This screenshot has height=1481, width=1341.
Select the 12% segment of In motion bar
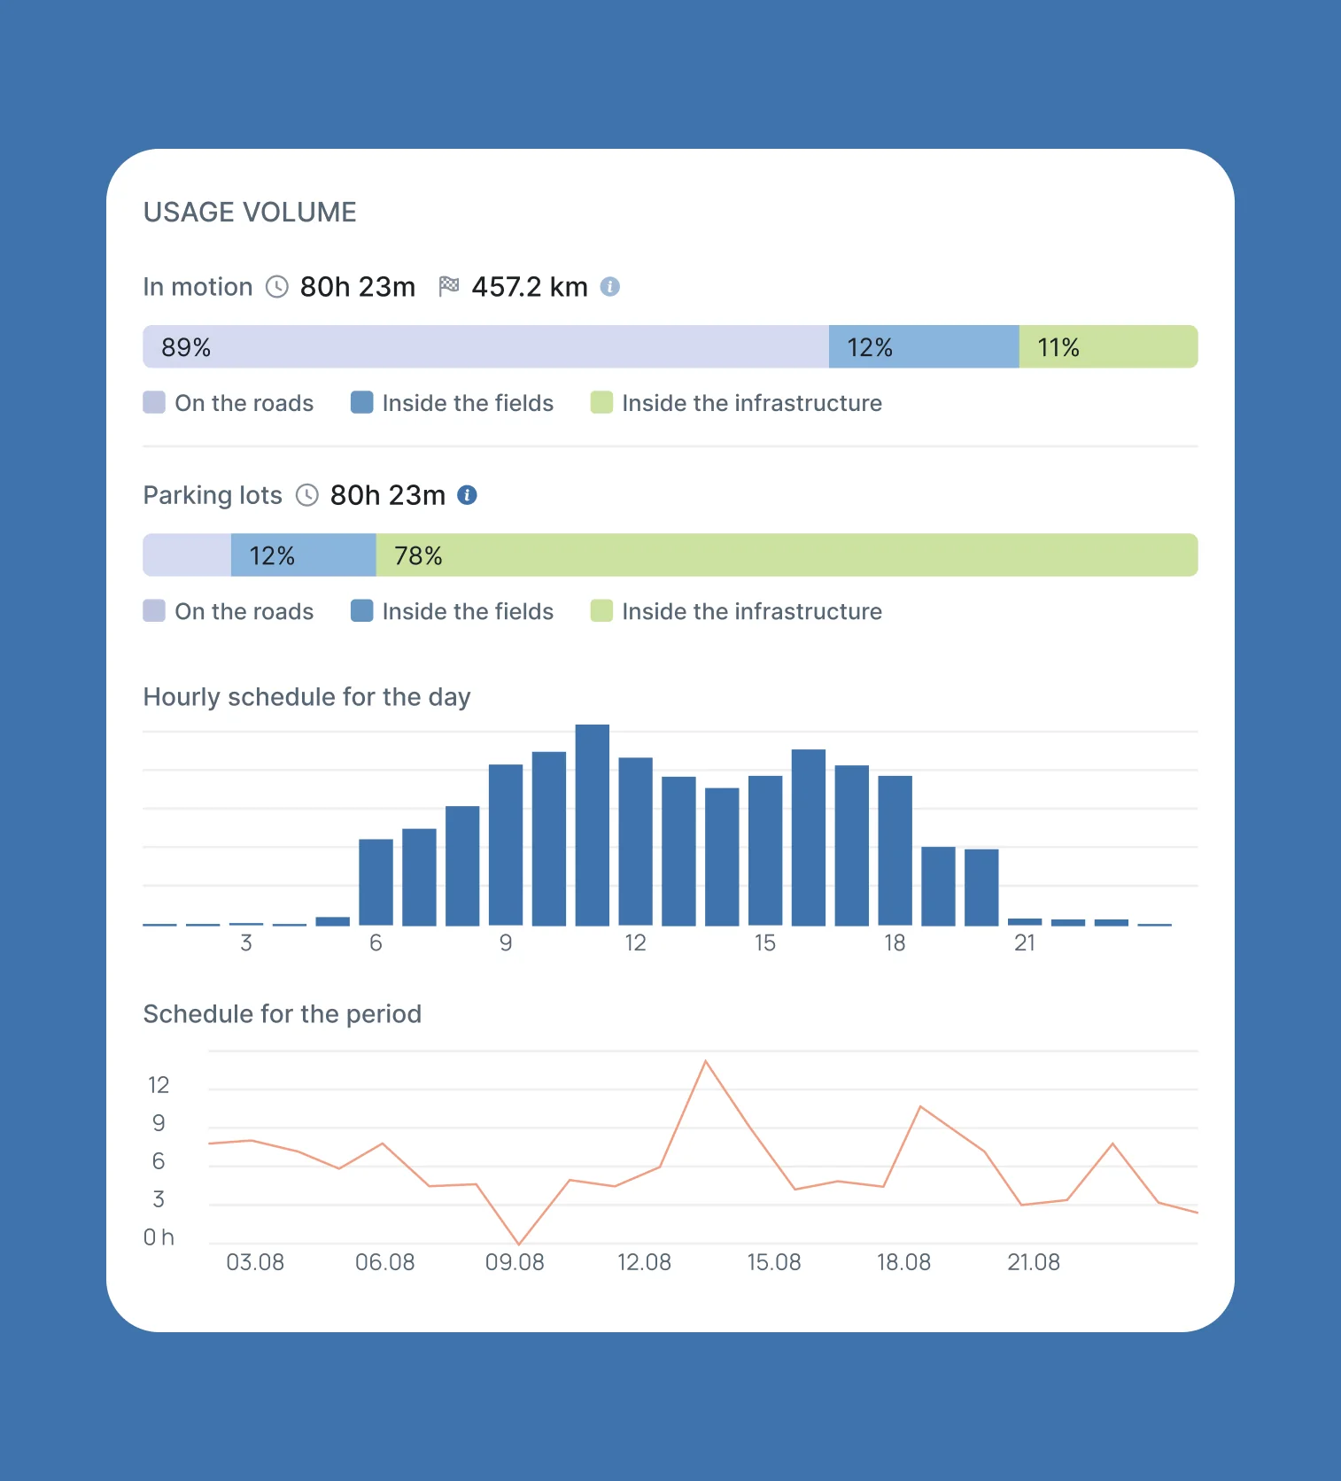coord(924,346)
